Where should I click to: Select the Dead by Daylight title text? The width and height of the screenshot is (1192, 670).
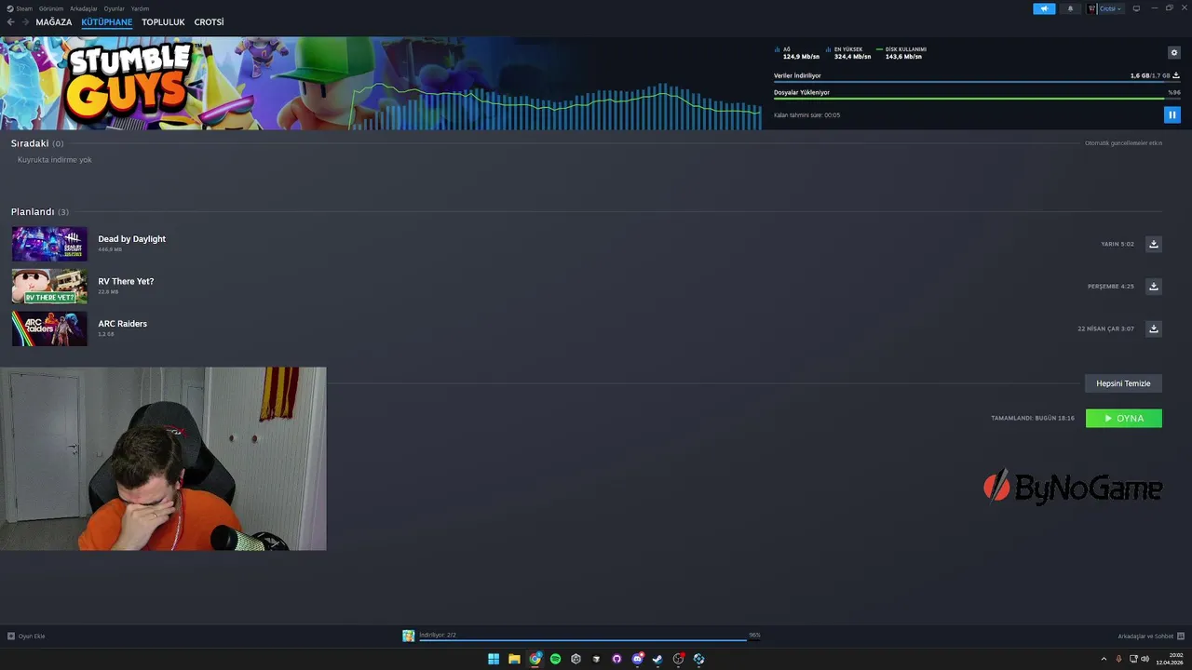(x=131, y=239)
